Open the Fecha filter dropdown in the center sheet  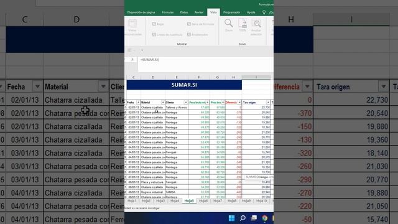click(x=138, y=102)
